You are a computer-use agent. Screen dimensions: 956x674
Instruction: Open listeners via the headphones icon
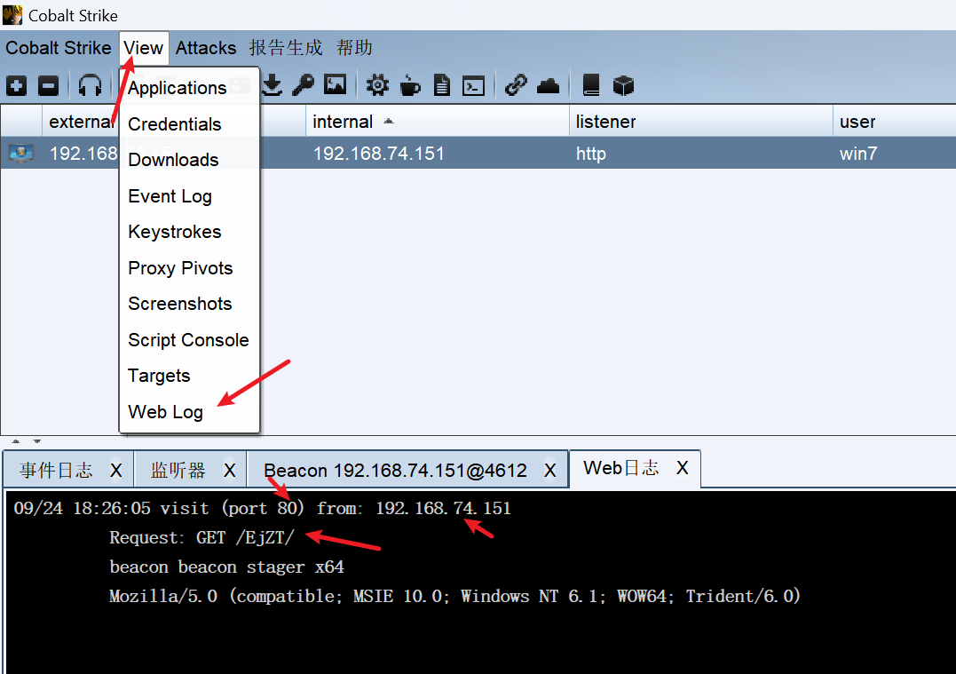tap(90, 85)
